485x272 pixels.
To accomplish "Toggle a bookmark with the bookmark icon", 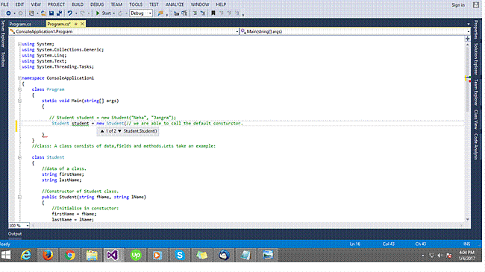I will [x=213, y=13].
